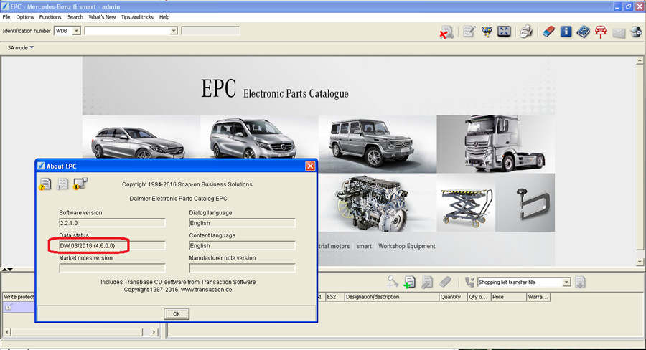Click the G-Class off-road vehicle thumbnail
The width and height of the screenshot is (646, 350).
pos(378,144)
